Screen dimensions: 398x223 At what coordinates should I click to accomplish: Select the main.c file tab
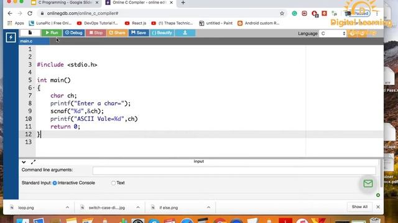pyautogui.click(x=34, y=41)
